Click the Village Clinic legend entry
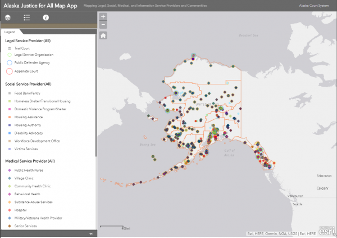Screen dimensions: 337x238 click(24, 178)
